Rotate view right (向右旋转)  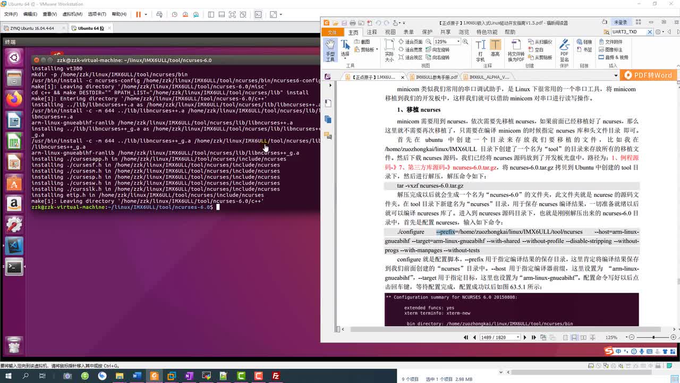[437, 57]
